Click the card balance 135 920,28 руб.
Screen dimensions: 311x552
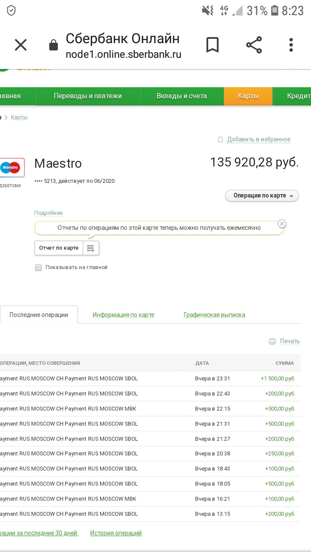click(254, 163)
